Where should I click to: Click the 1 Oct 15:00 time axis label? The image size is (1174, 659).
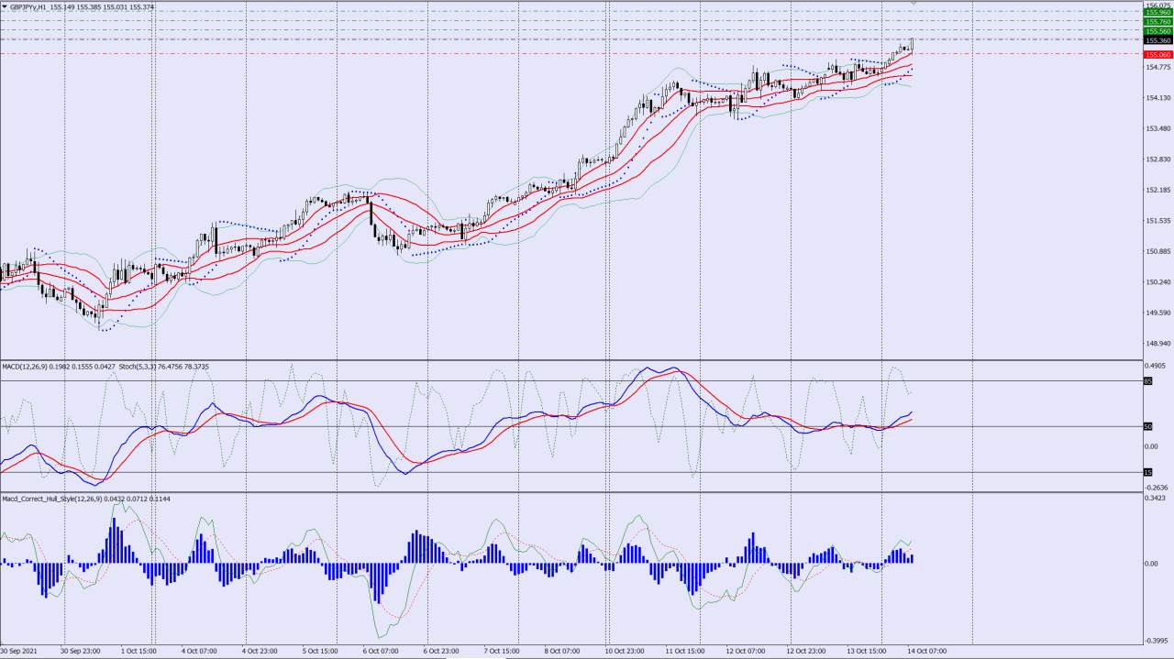click(x=138, y=651)
